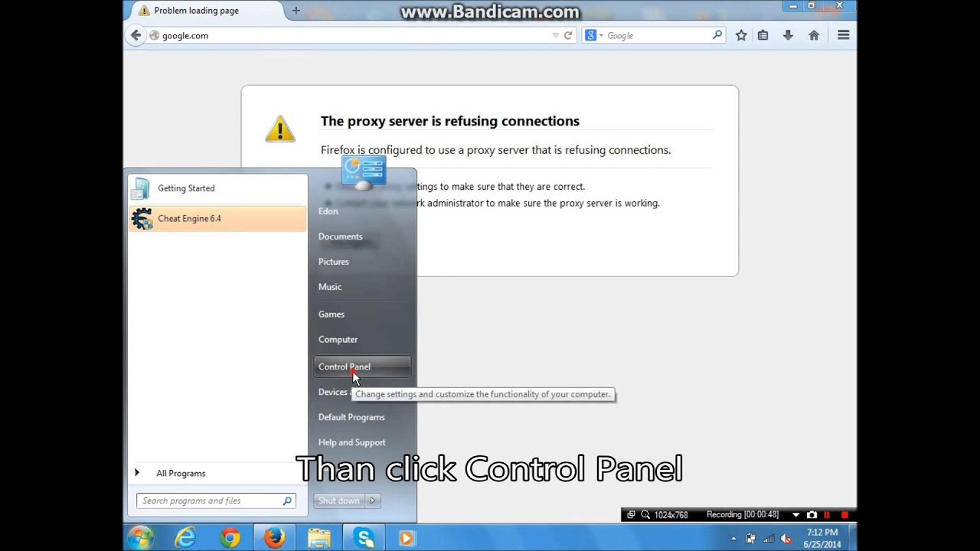Launch Google Chrome from taskbar
The height and width of the screenshot is (551, 980).
(230, 538)
